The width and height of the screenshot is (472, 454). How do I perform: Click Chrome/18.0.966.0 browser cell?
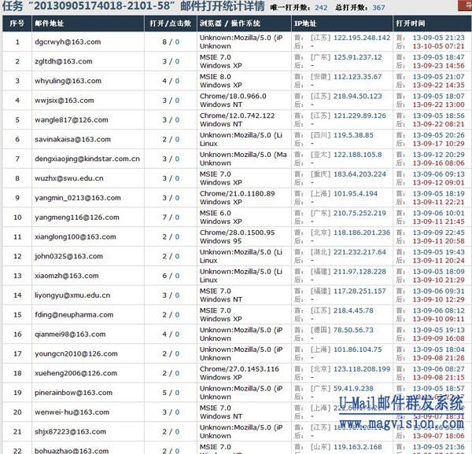pos(233,96)
